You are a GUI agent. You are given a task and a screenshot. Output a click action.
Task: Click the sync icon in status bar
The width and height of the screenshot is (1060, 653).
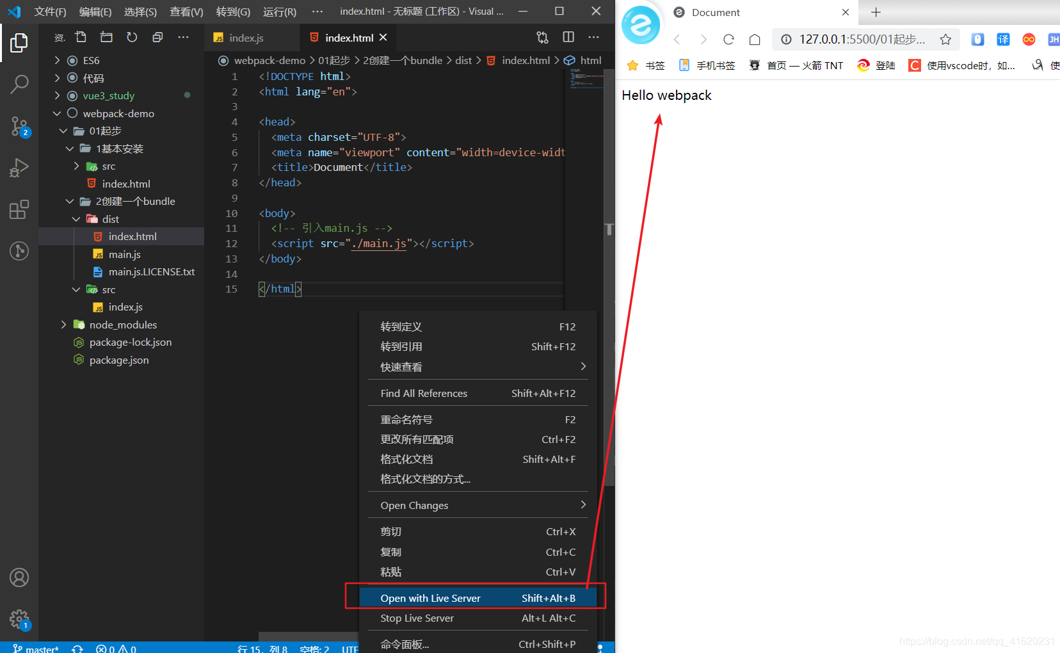click(x=77, y=649)
